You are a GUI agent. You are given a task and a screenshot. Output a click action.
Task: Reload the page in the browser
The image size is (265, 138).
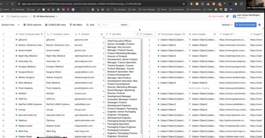point(12,4)
